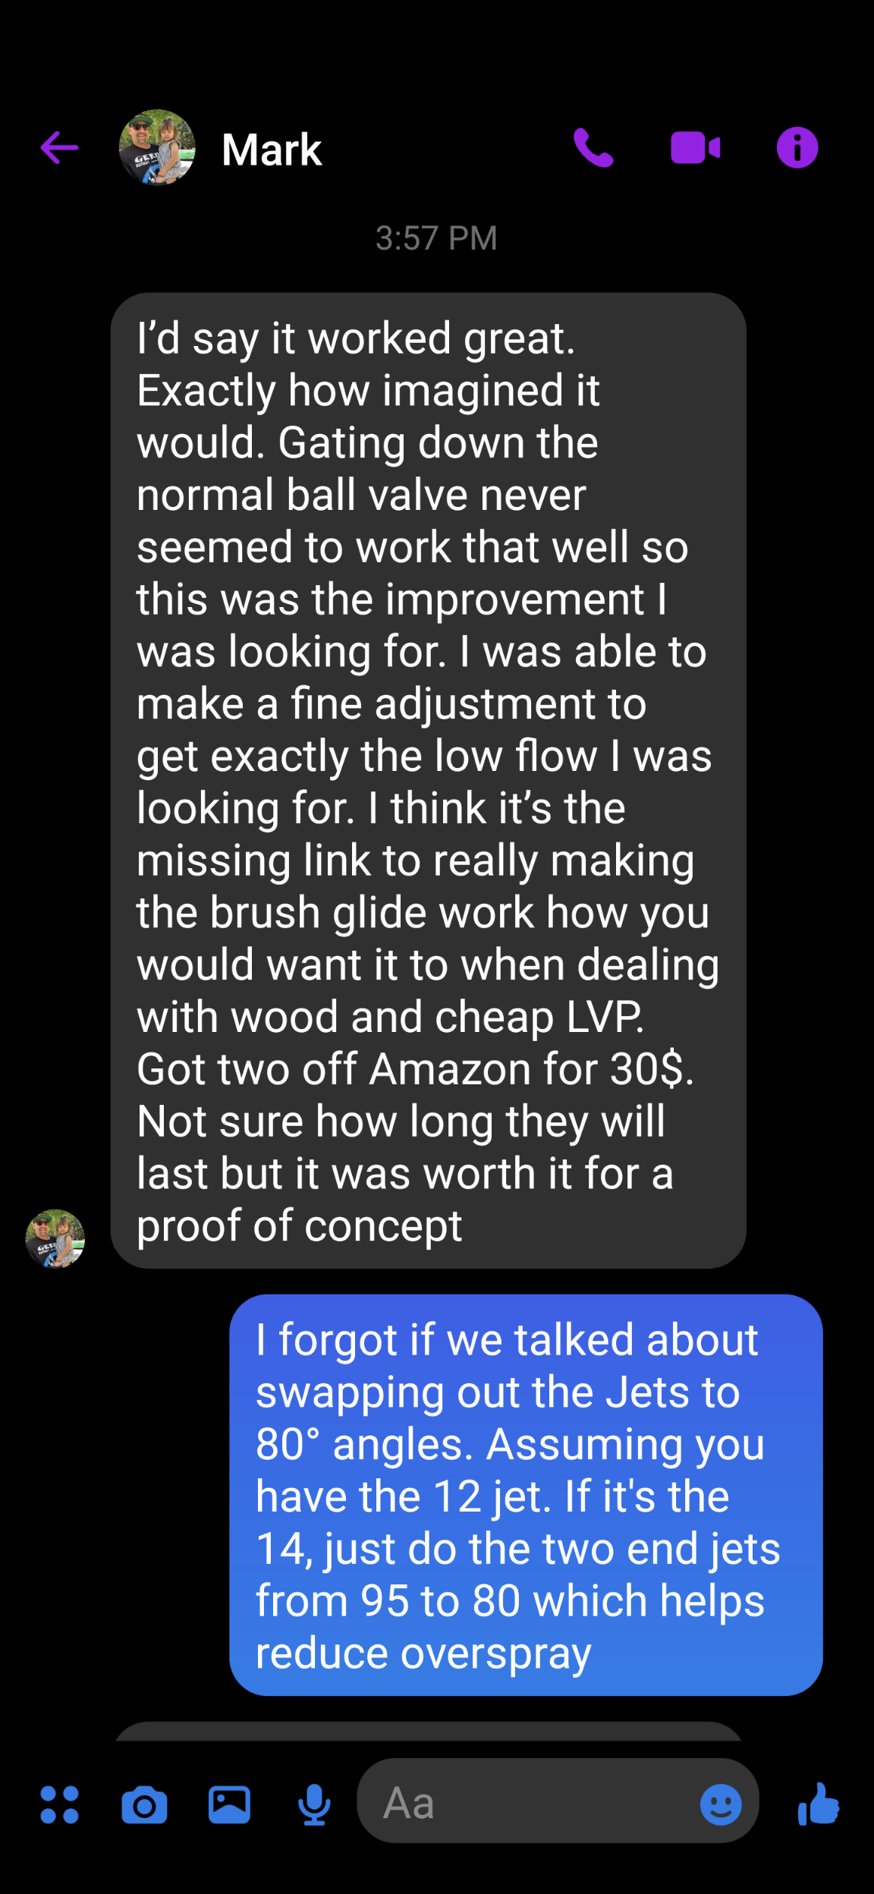Open the photo gallery icon

click(x=229, y=1804)
